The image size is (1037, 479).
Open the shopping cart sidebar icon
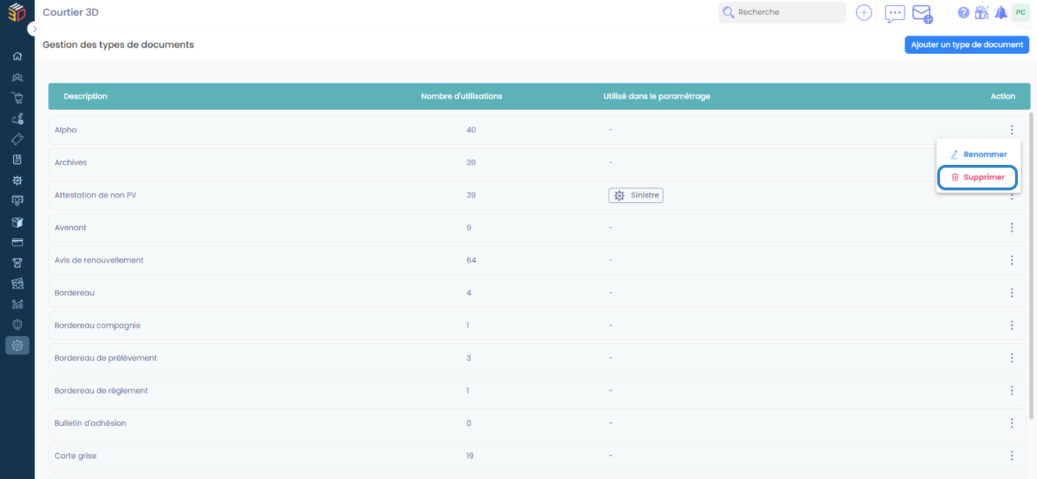tap(18, 98)
